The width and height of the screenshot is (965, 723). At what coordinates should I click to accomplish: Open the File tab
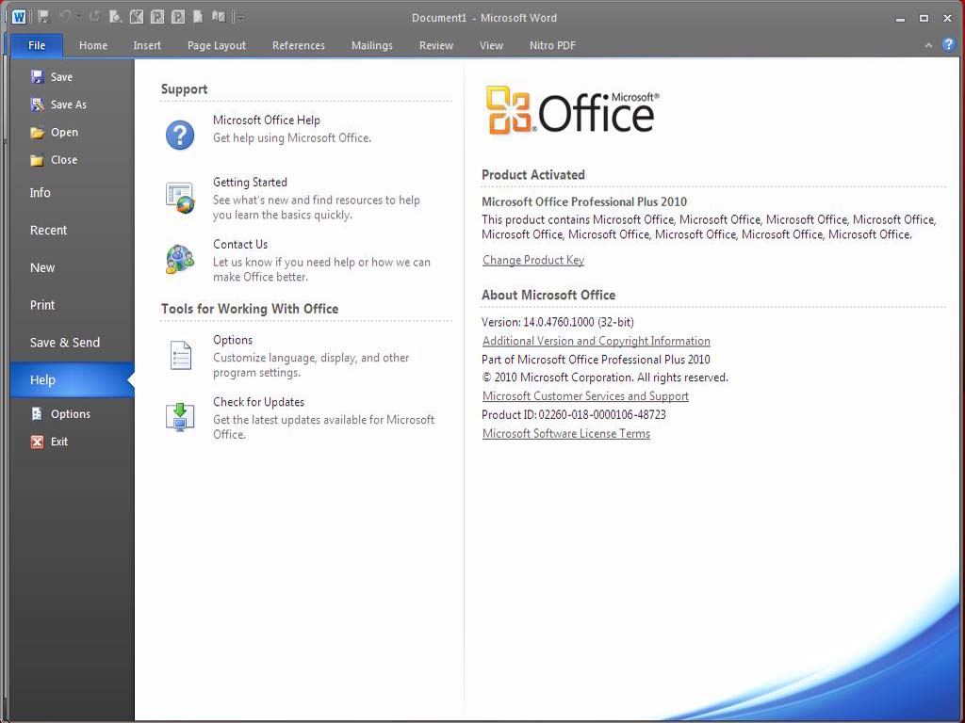coord(37,45)
